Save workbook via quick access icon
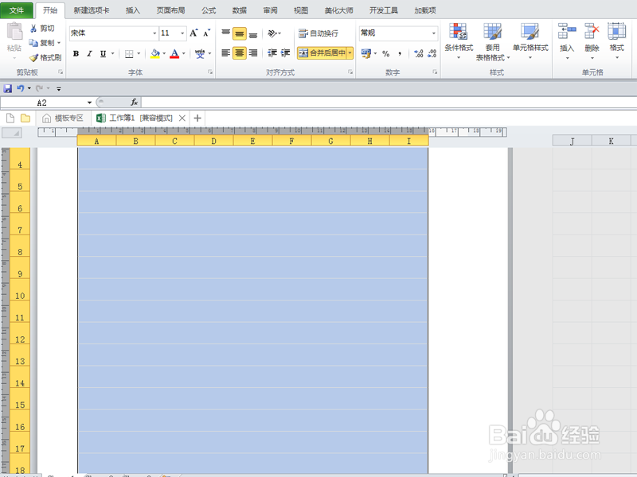 click(8, 88)
